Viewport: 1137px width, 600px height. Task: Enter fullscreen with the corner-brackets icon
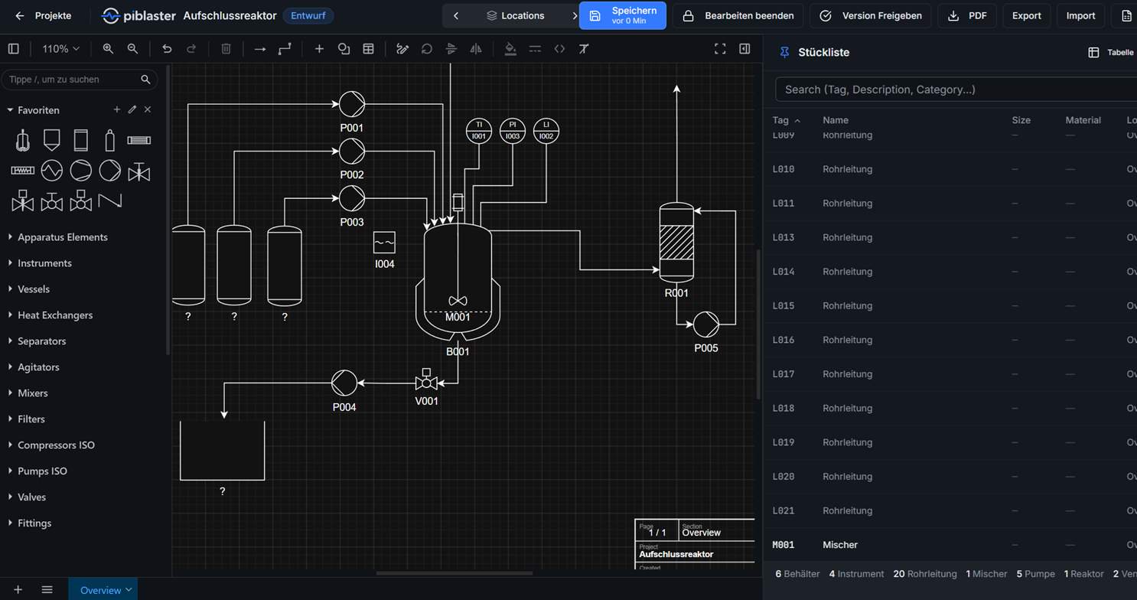[x=720, y=48]
